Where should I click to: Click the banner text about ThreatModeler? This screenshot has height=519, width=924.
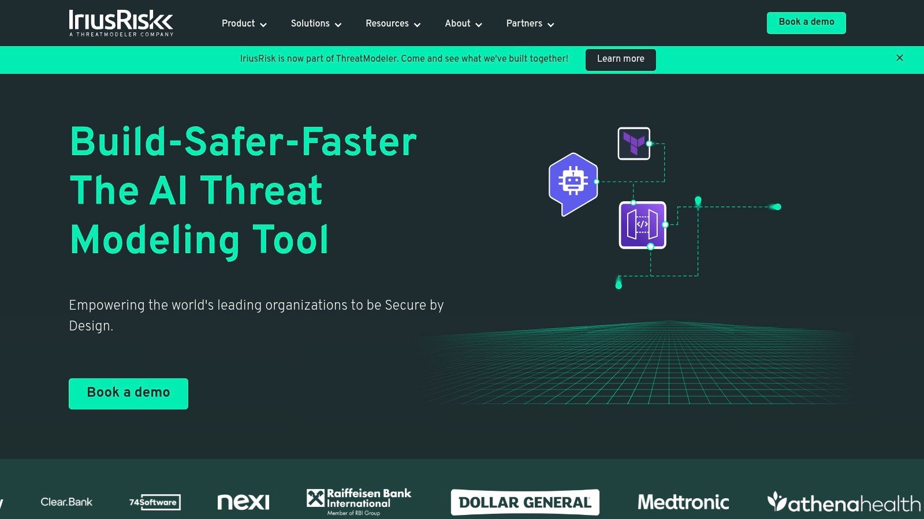click(x=404, y=59)
